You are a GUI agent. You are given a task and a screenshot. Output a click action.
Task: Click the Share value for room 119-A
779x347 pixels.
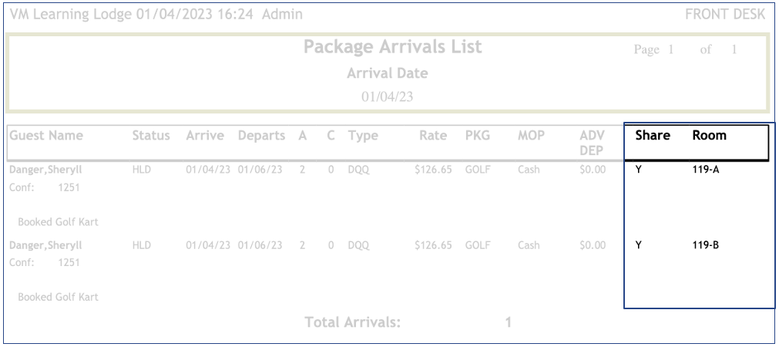[x=639, y=170]
